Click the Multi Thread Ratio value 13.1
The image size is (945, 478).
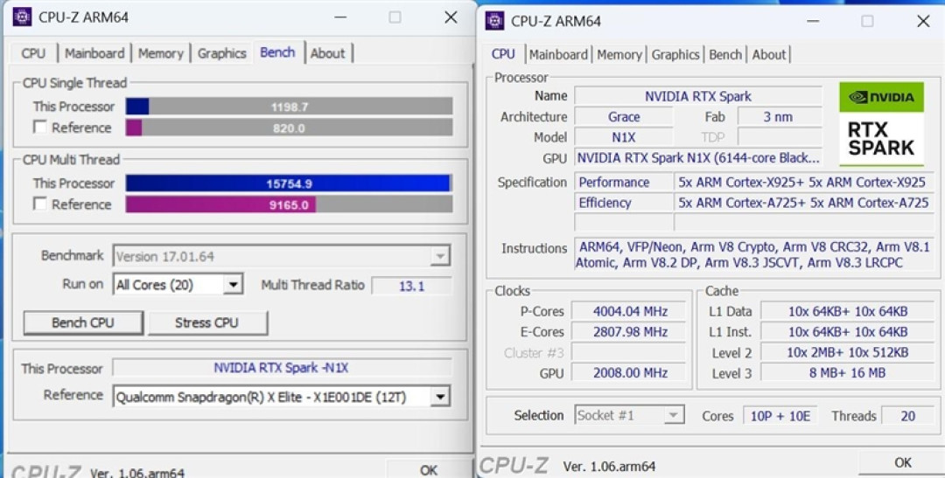click(411, 286)
